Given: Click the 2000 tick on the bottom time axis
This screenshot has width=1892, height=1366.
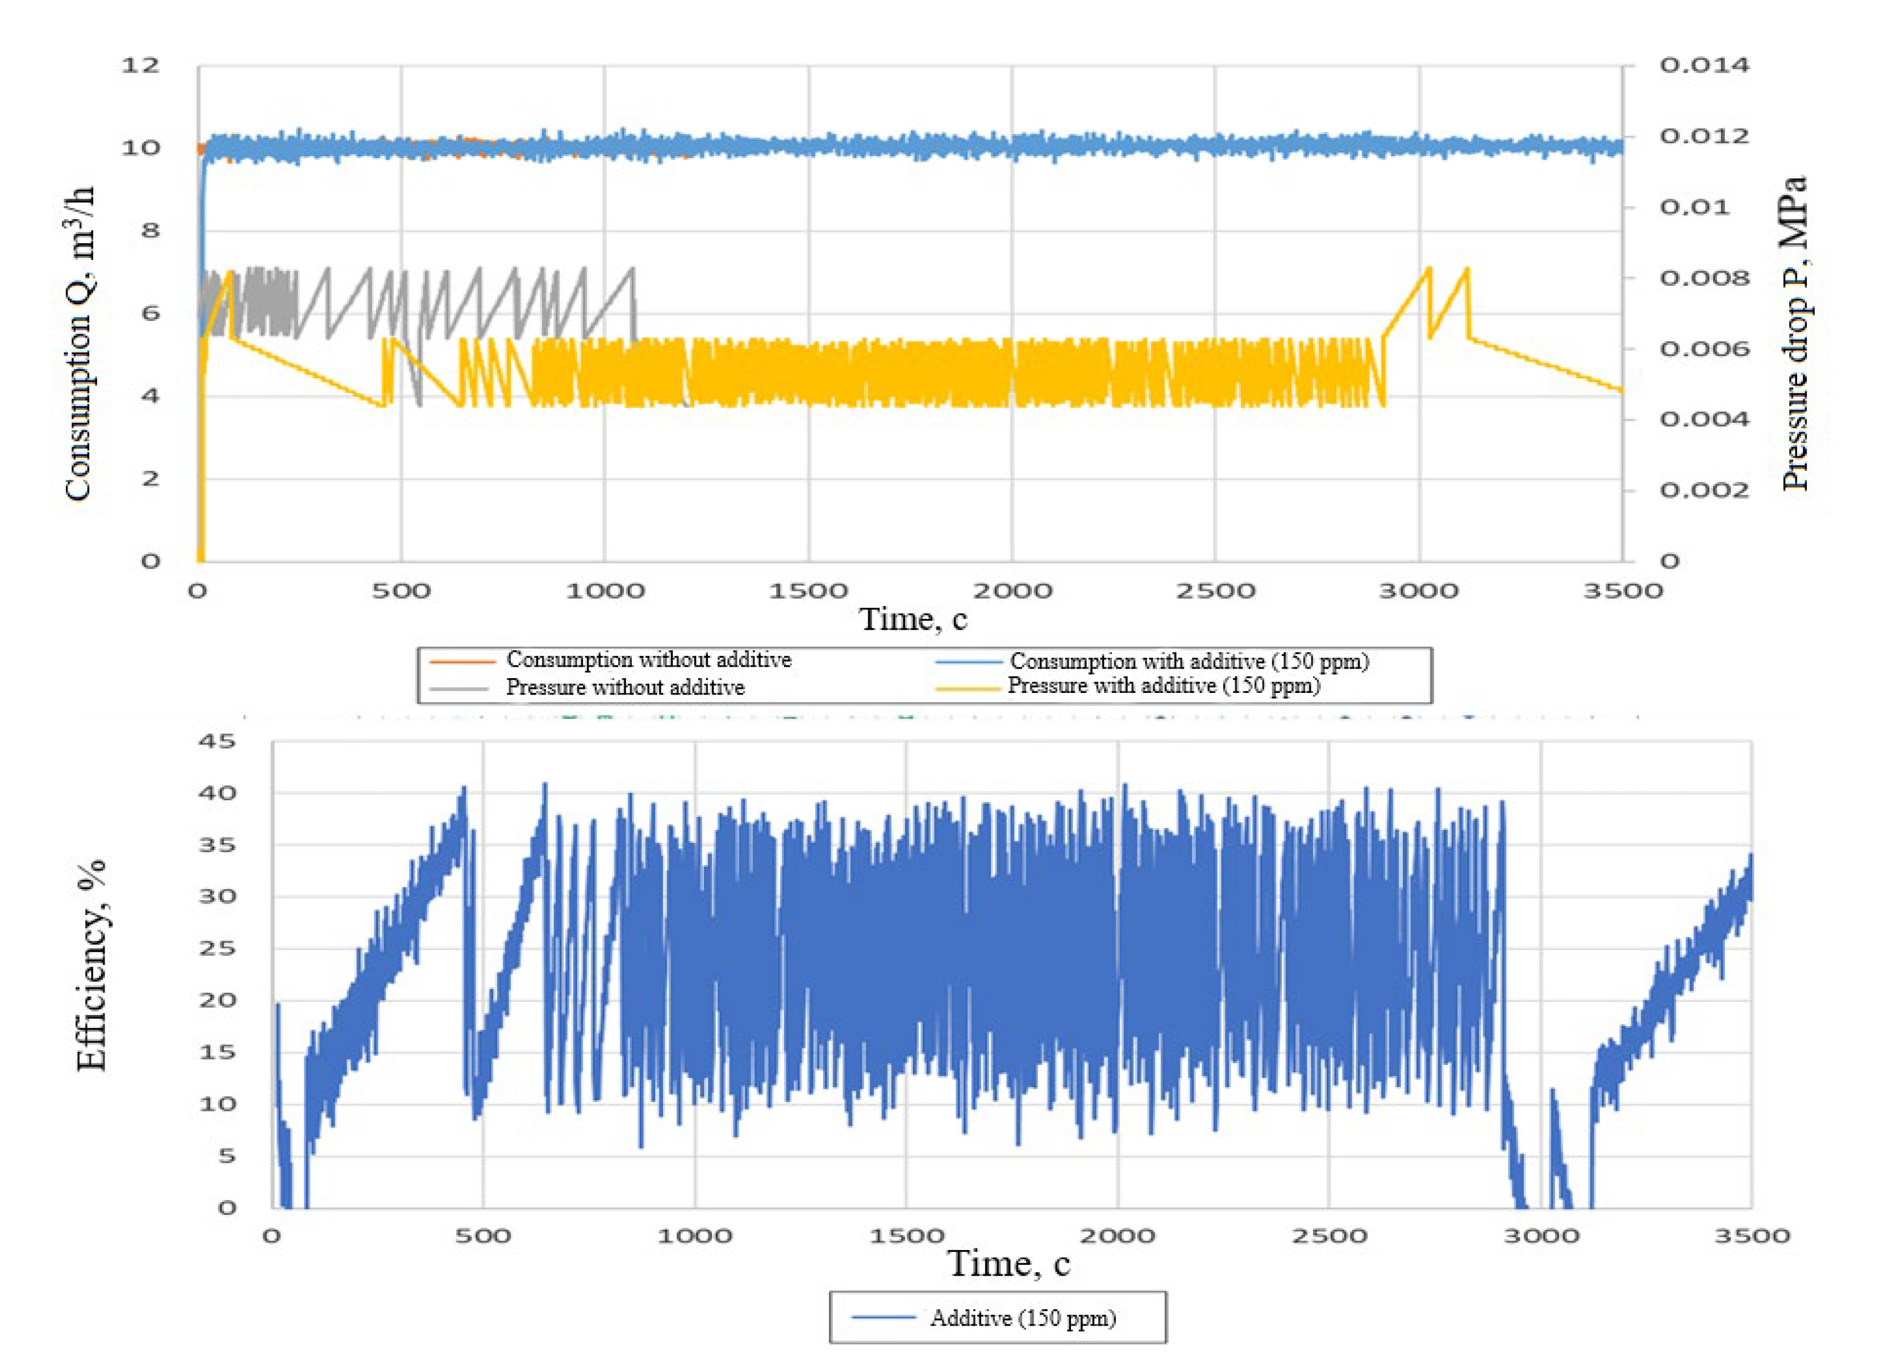Looking at the screenshot, I should (1117, 1236).
